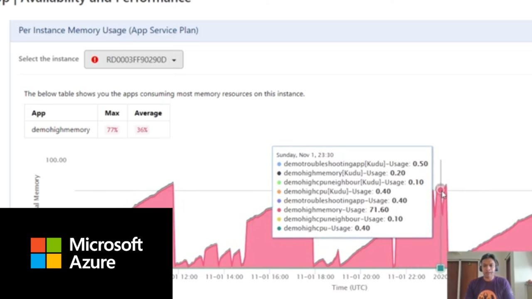Click tooltip entry demohighcpuneighbour-Usage 0.10
The image size is (532, 299).
coord(339,219)
